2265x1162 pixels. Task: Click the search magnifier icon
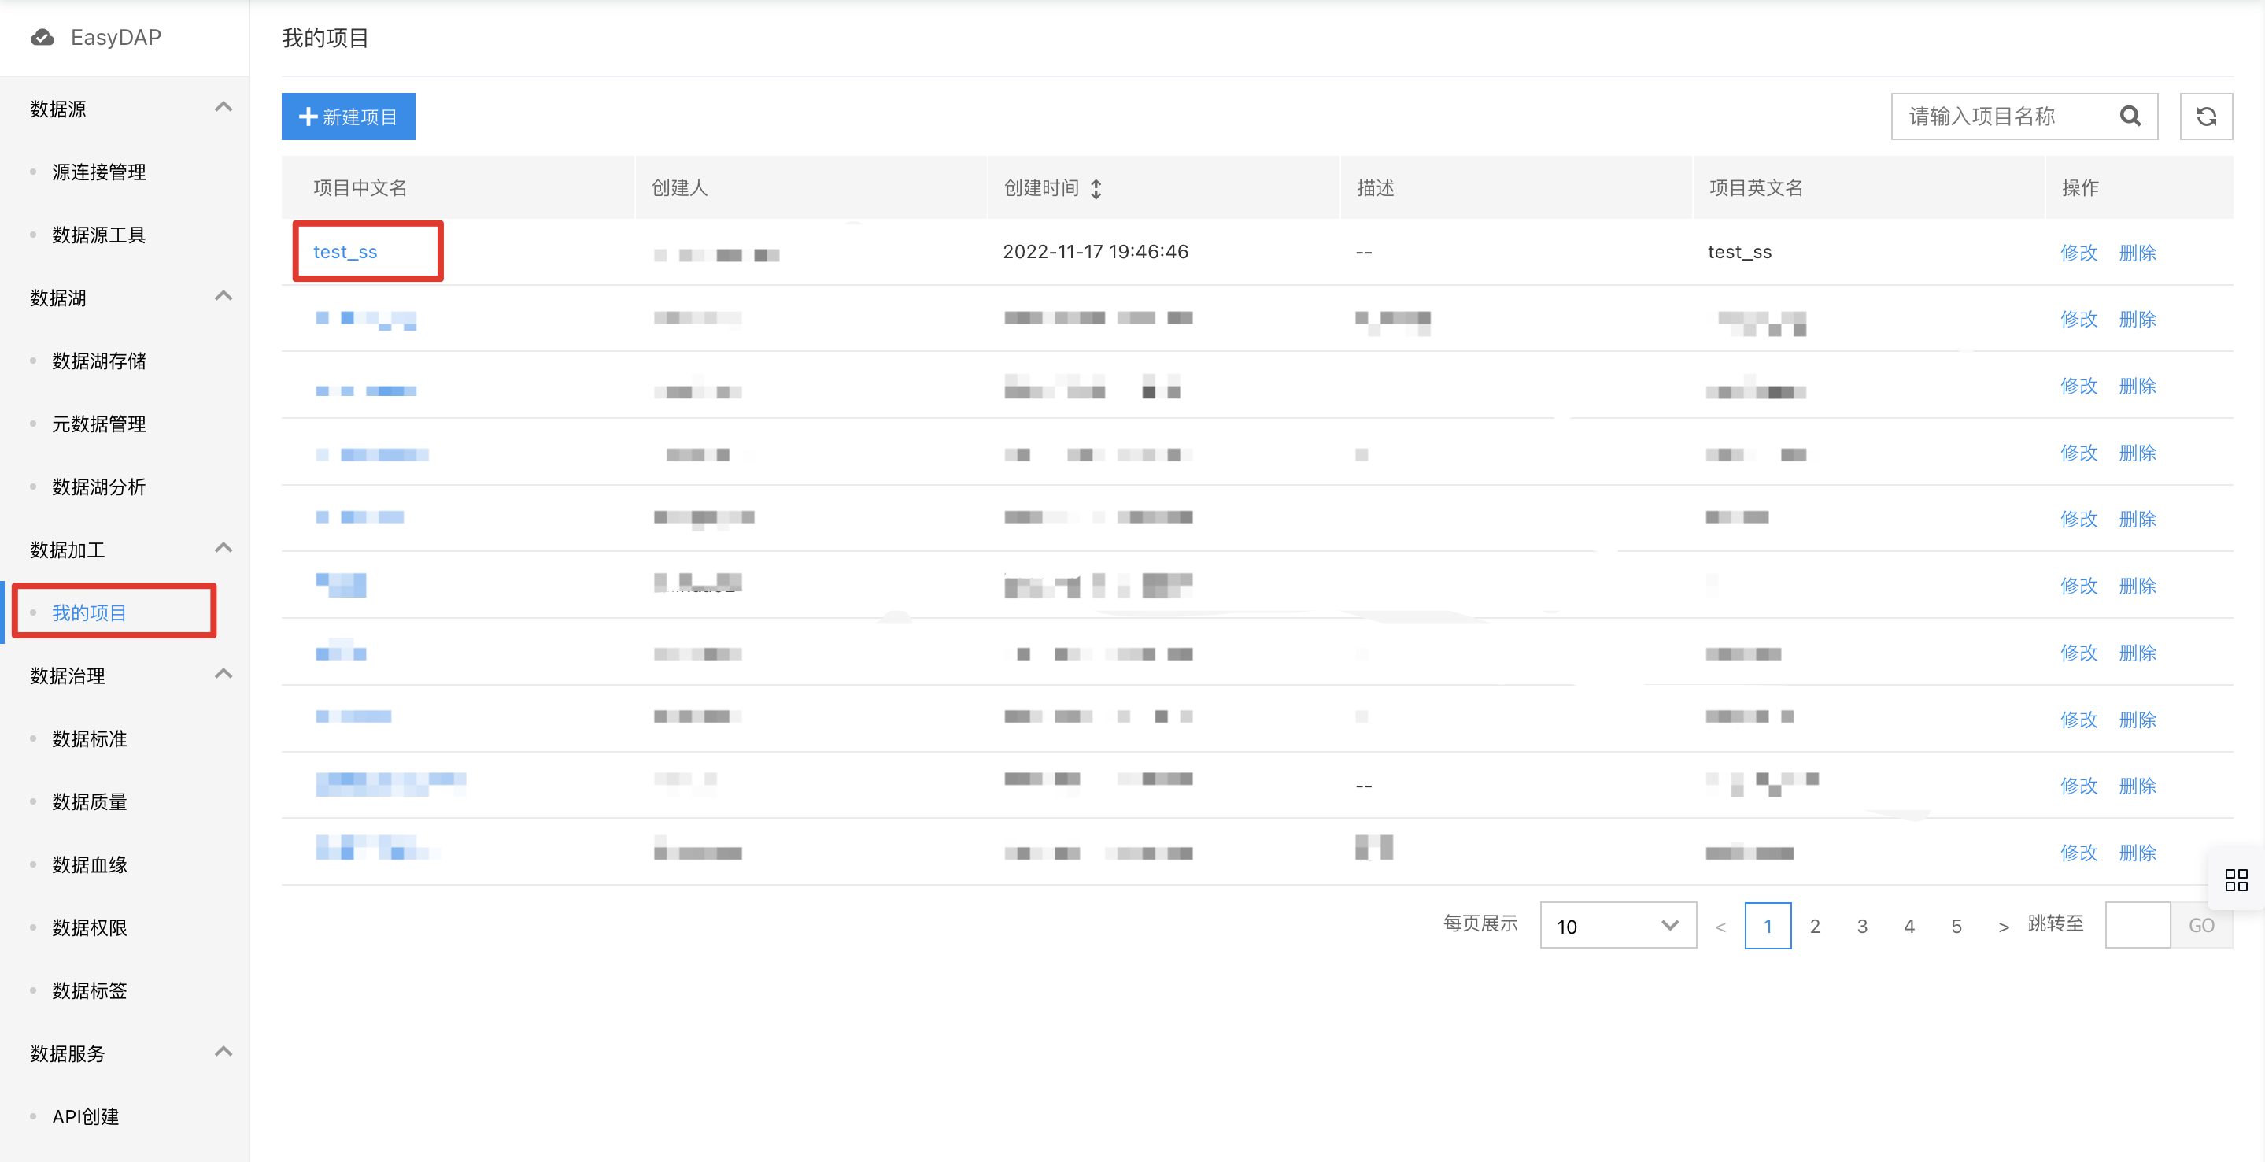coord(2130,116)
